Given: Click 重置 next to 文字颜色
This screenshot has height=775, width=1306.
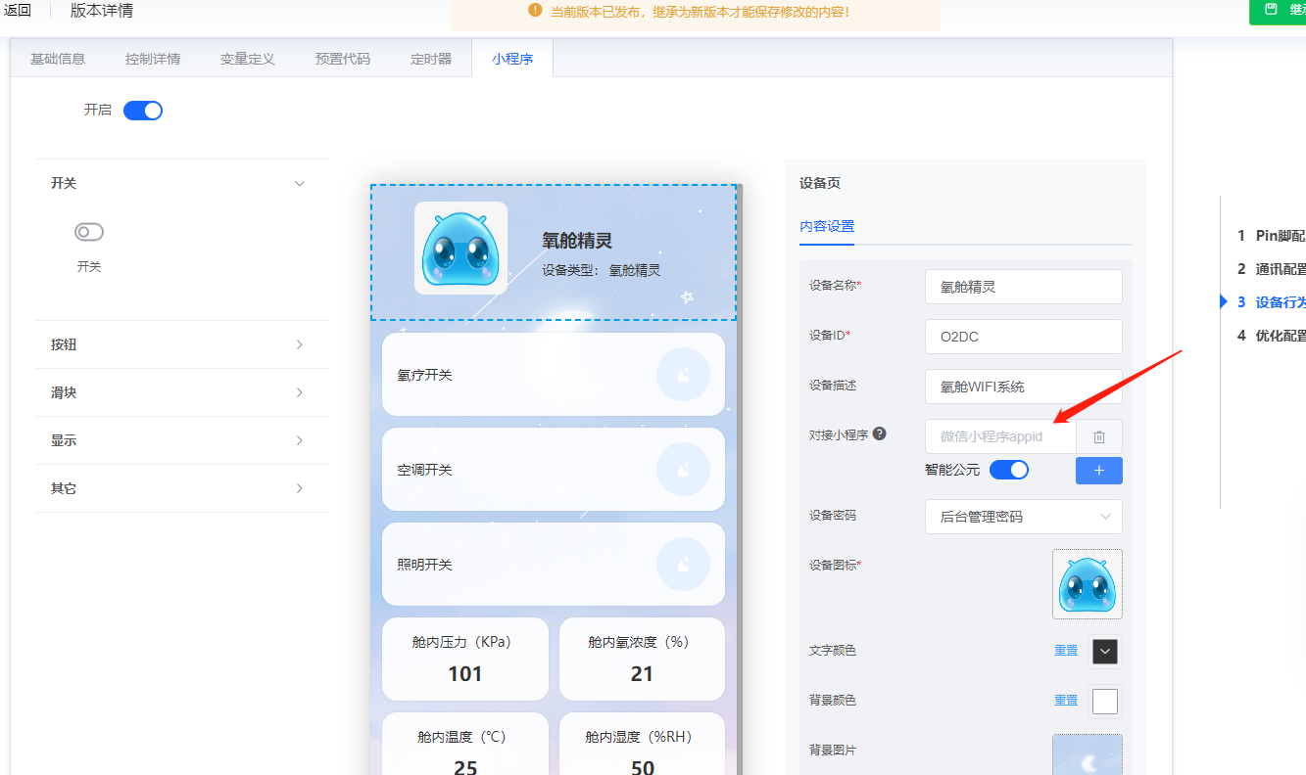Looking at the screenshot, I should (x=1065, y=650).
